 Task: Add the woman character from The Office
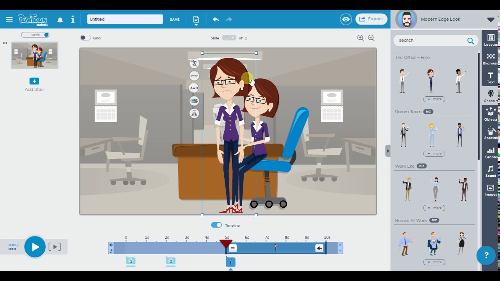pyautogui.click(x=431, y=81)
